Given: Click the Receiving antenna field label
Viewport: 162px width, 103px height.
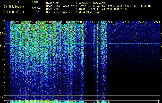Looking at the screenshot, I should 59,12.
